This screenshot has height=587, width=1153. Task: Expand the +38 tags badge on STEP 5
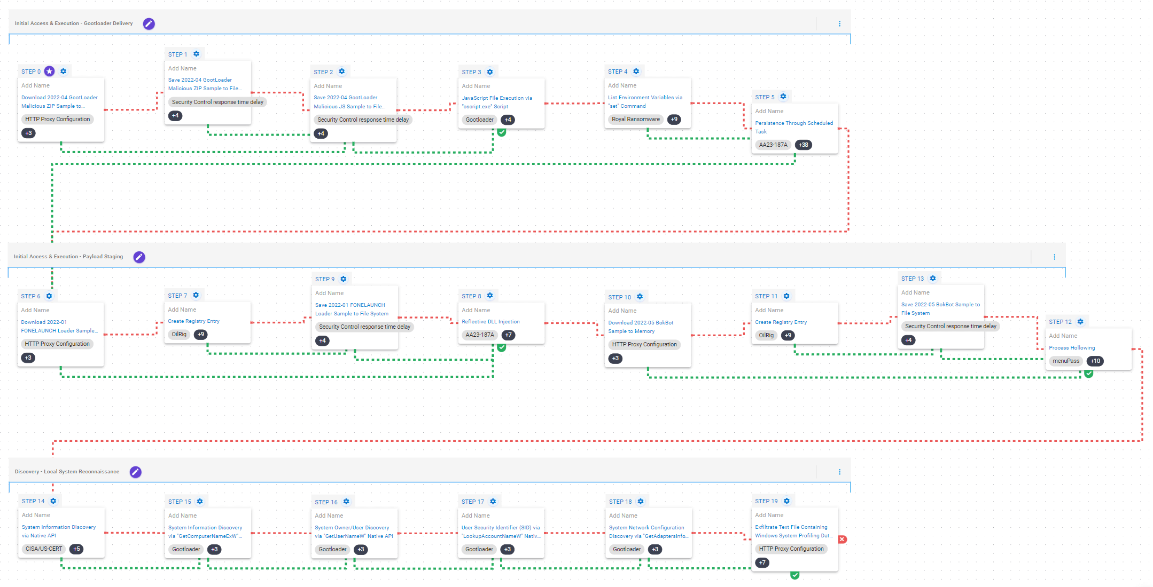[x=803, y=145]
